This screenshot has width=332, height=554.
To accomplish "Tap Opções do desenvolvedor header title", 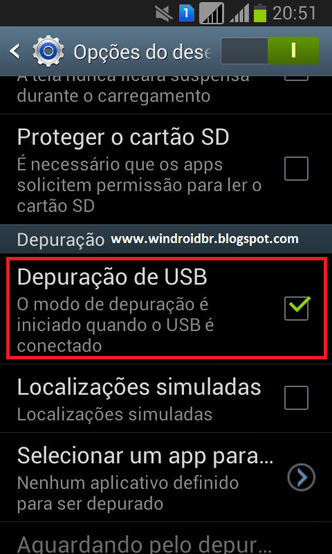I will click(x=143, y=53).
